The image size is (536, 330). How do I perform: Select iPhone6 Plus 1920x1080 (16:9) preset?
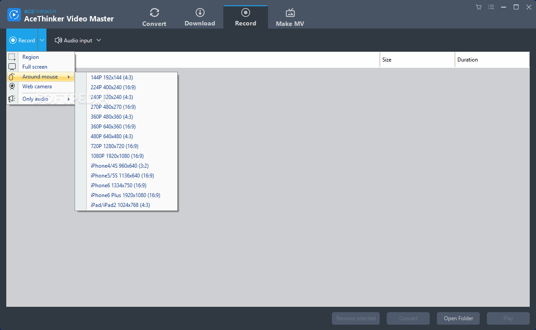click(x=126, y=195)
